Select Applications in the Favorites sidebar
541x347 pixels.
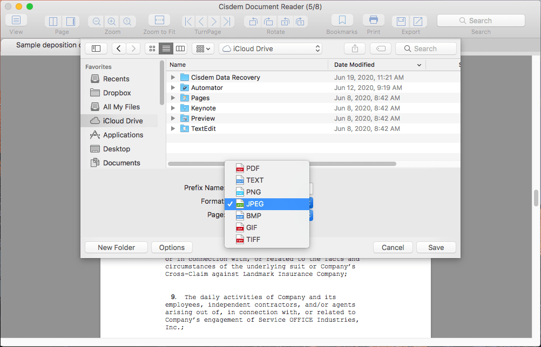point(119,135)
